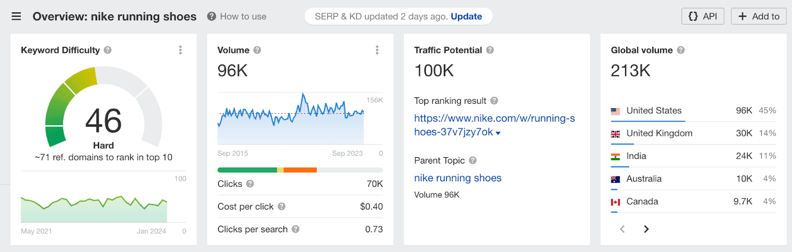Click Clicks per search help icon
Image resolution: width=792 pixels, height=252 pixels.
[x=296, y=229]
